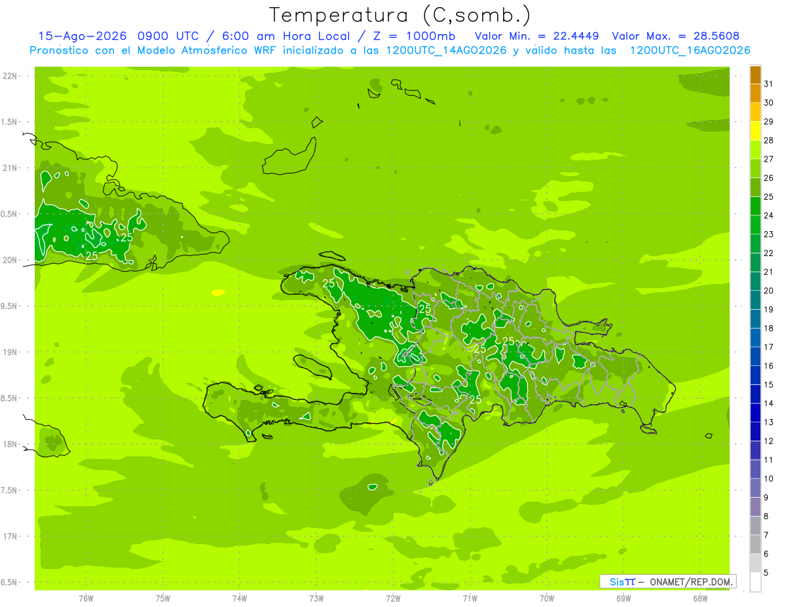
Task: Click the "22N" latitude axis label
Action: coord(10,76)
